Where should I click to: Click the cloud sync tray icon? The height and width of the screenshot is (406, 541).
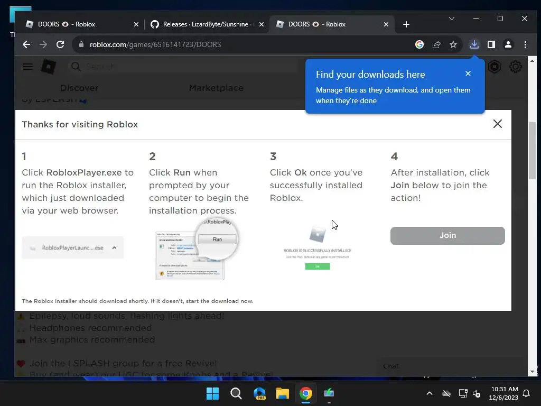pyautogui.click(x=446, y=393)
